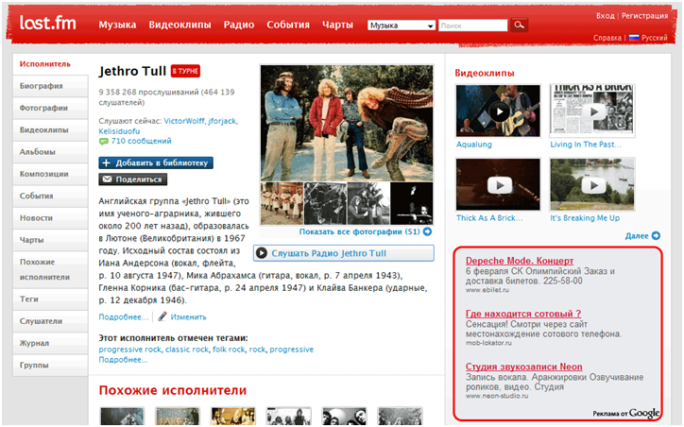Open listener VictorWolff's profile link

point(184,121)
